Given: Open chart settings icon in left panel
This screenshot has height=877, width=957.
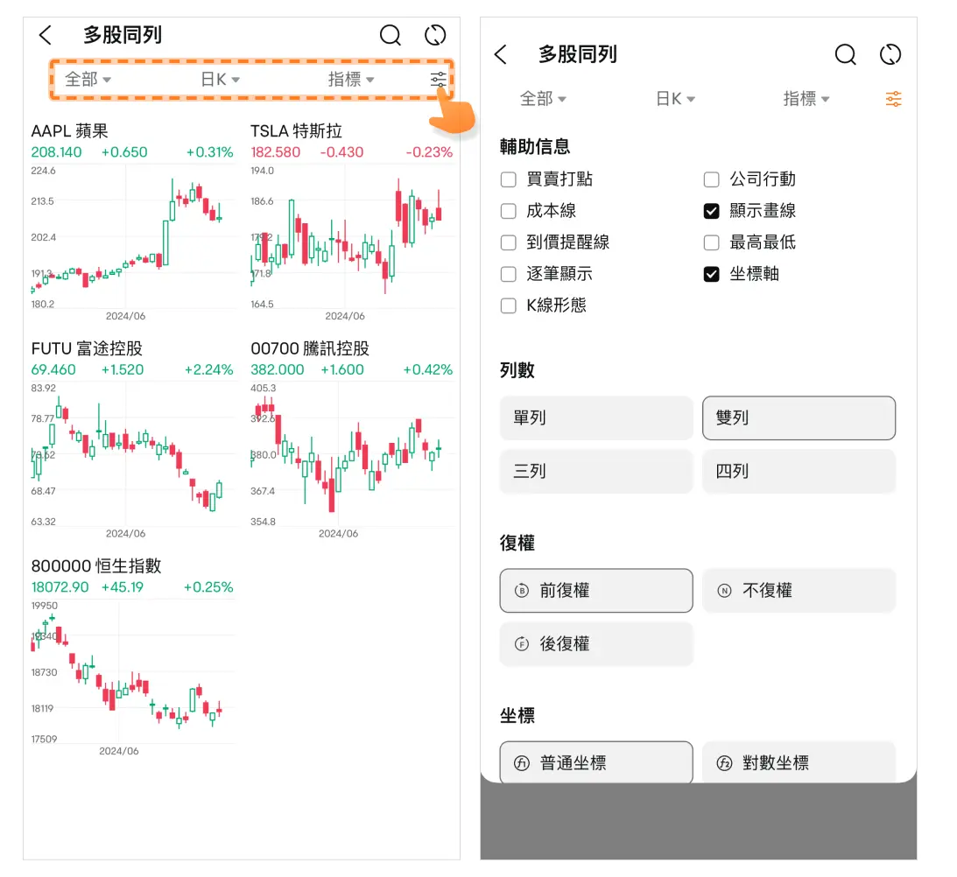Looking at the screenshot, I should coord(438,80).
